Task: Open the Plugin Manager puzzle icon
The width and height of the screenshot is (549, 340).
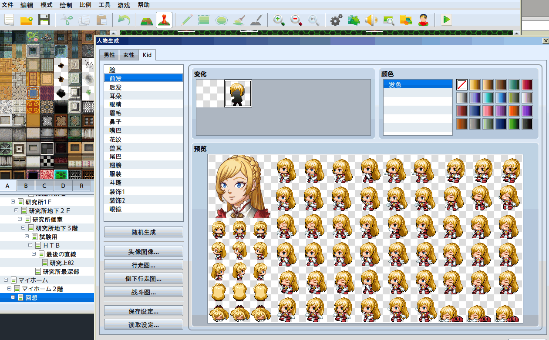Action: tap(354, 20)
